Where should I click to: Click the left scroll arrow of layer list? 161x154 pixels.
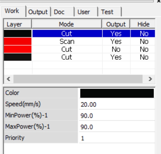pyautogui.click(x=9, y=79)
